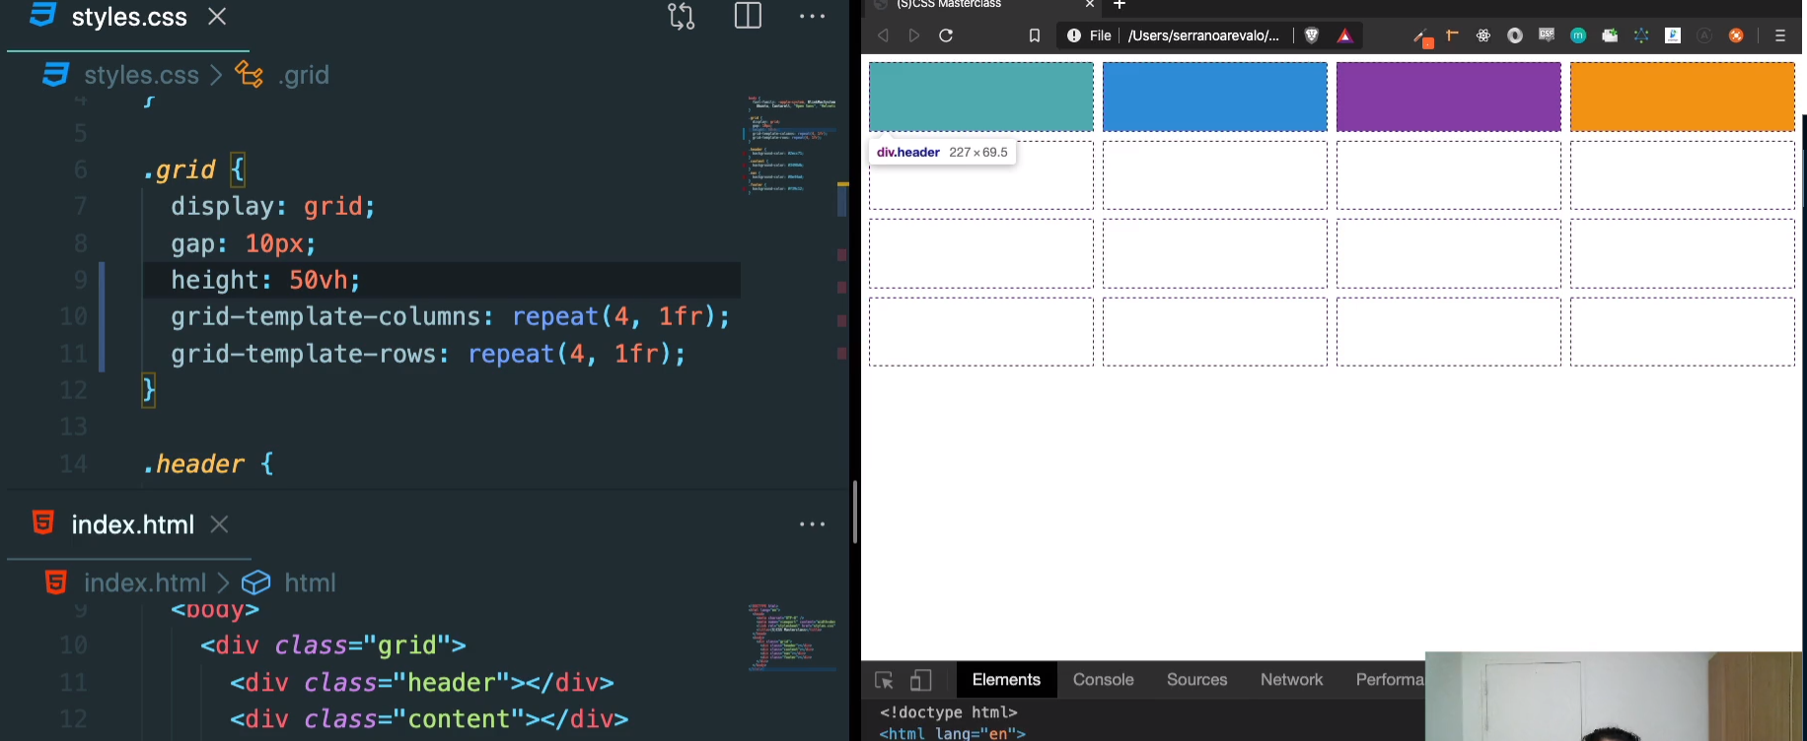Open more actions for index.html editor
1807x741 pixels.
813,524
